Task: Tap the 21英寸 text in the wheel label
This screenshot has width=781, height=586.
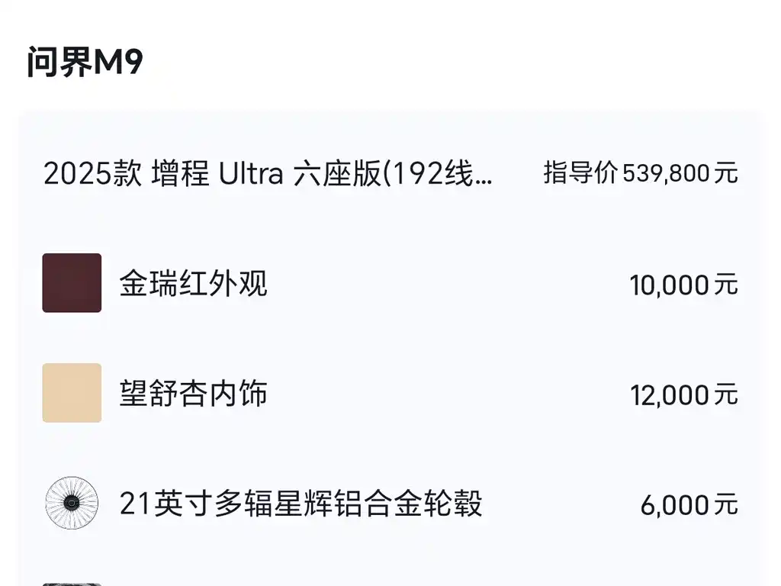Action: click(x=166, y=504)
